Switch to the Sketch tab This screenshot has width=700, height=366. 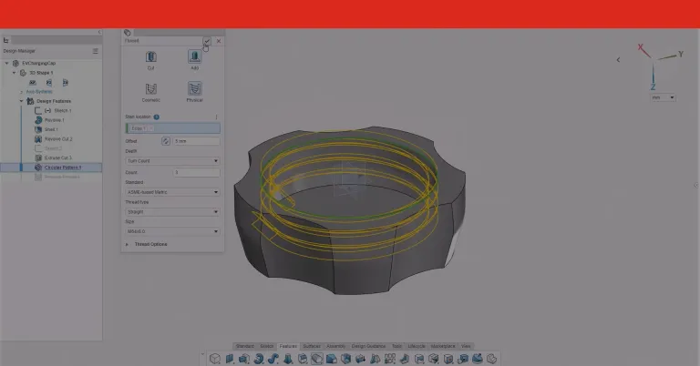[266, 346]
